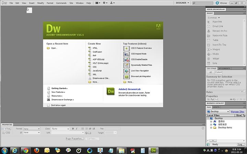247x154 pixels.
Task: Click the Widget insert icon
Action: (209, 59)
